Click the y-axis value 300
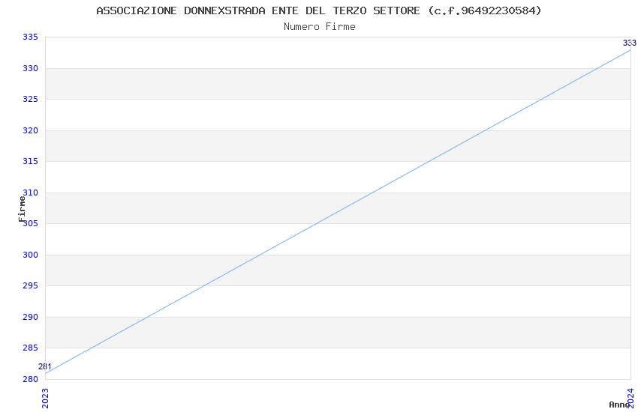The height and width of the screenshot is (412, 638). coord(30,255)
